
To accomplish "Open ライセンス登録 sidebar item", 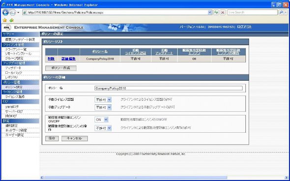I will click(15, 96).
